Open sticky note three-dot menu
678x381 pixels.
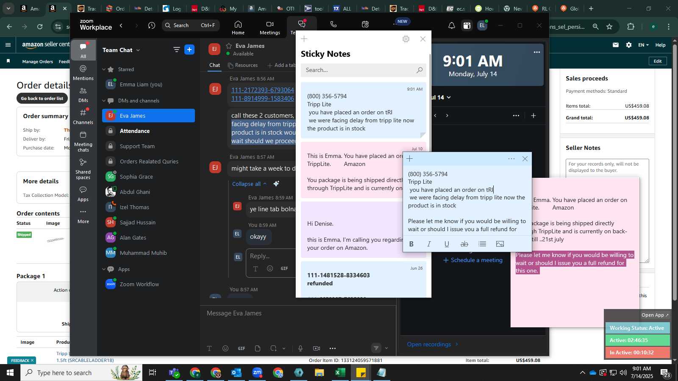tap(511, 159)
